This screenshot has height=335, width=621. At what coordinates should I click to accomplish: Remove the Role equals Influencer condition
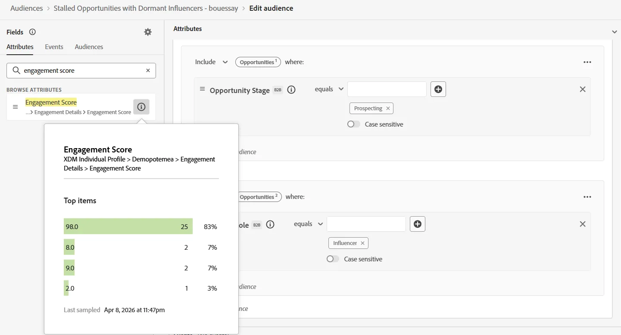click(583, 224)
